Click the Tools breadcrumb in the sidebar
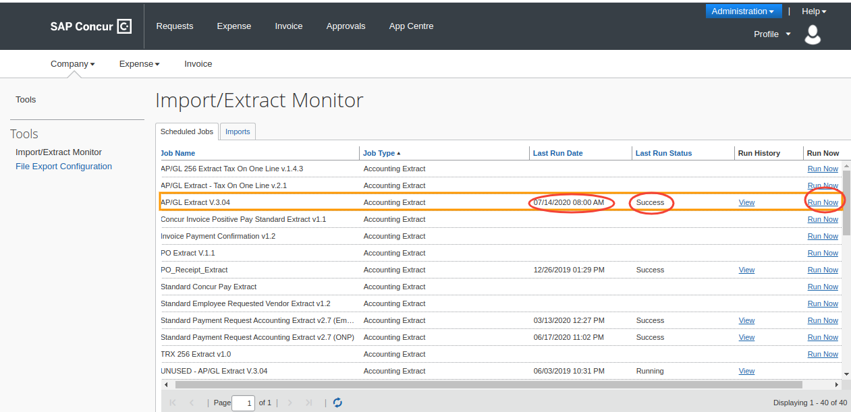The height and width of the screenshot is (412, 851). [x=26, y=100]
